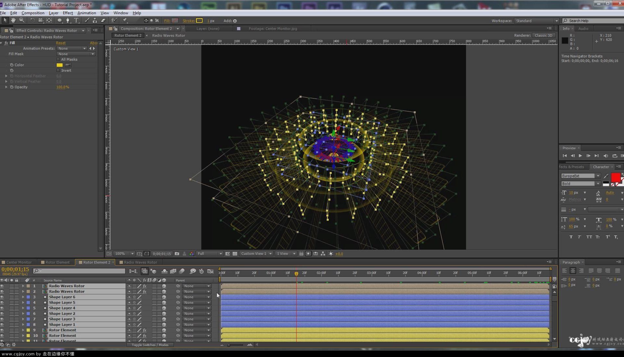Switch to Center Monitor timeline tab
Screen dimensions: 624x357
19,262
